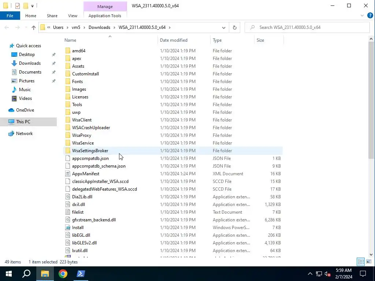Open the Application Tools tab

[105, 16]
